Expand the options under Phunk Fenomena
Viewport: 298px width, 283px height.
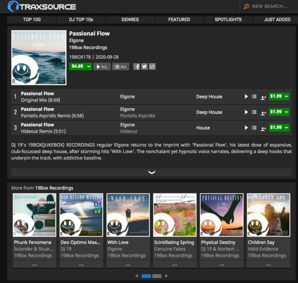pos(34,265)
